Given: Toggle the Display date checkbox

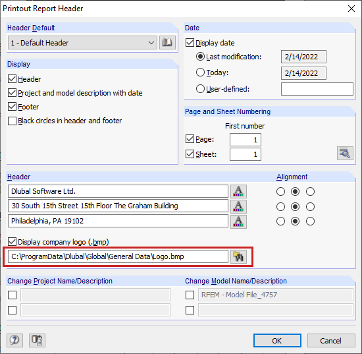Looking at the screenshot, I should (190, 43).
